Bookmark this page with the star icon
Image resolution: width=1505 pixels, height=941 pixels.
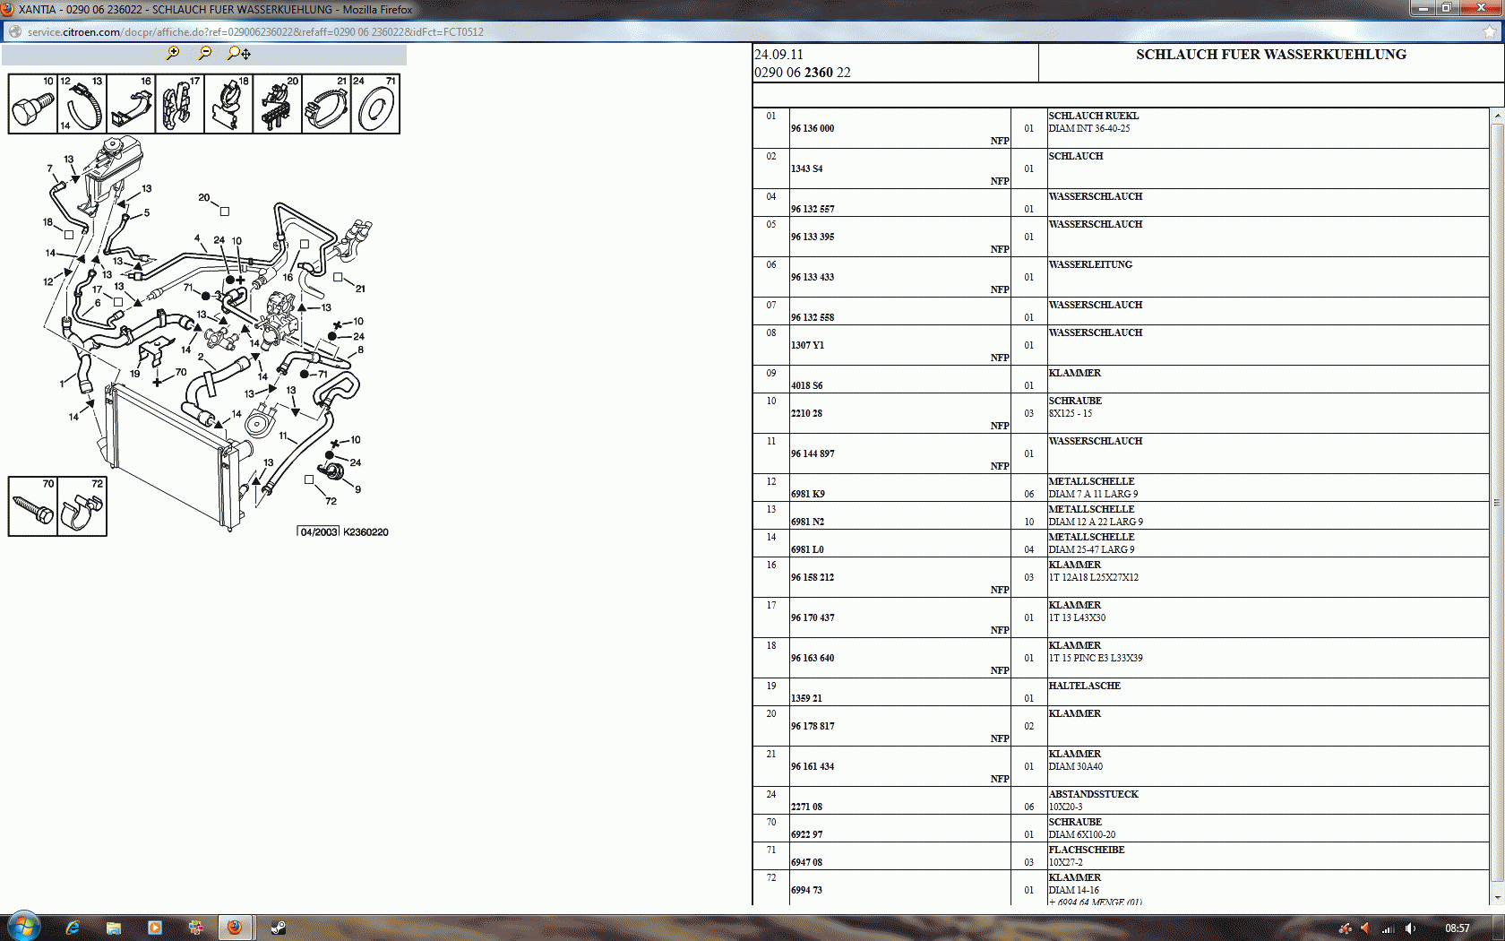click(x=1490, y=31)
